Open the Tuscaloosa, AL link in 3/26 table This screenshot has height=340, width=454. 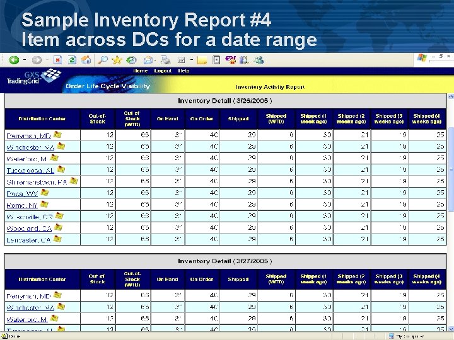(x=30, y=170)
